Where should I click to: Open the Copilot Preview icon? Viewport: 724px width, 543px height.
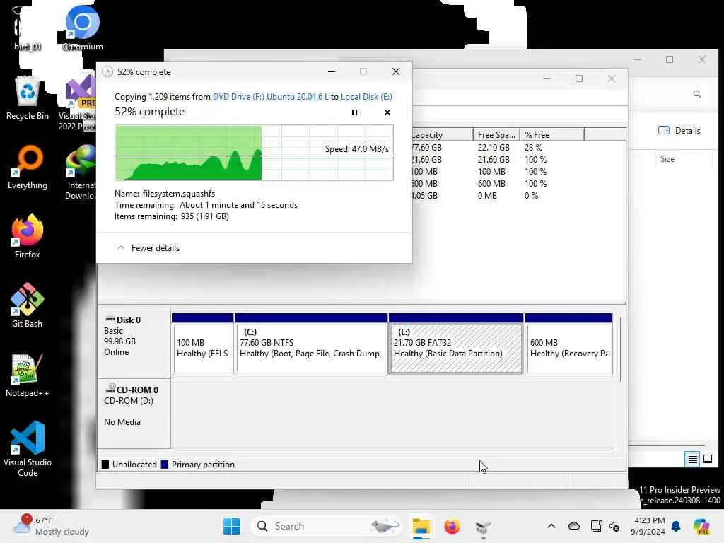701,526
